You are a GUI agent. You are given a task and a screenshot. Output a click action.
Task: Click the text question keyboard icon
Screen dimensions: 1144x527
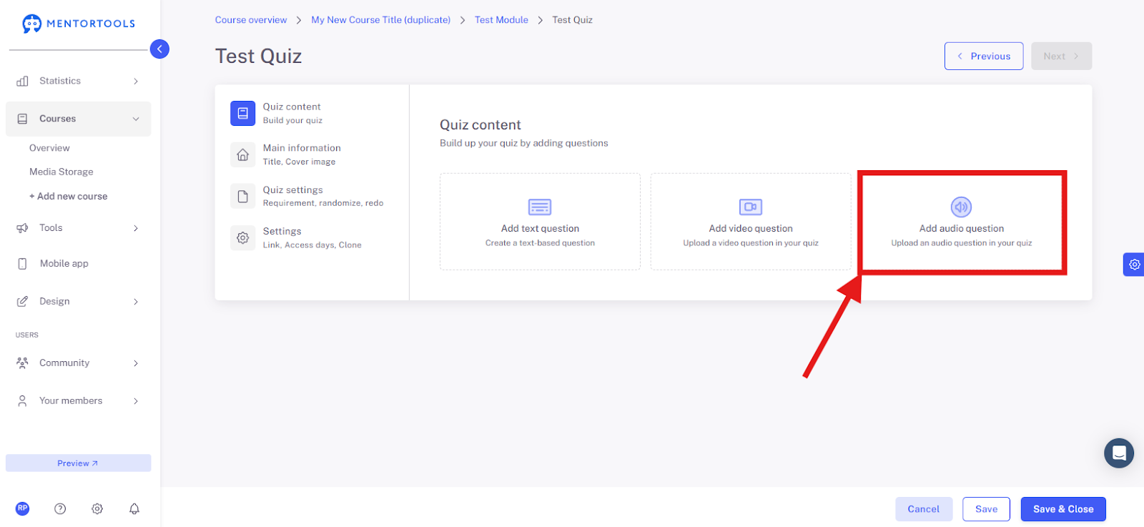point(540,207)
